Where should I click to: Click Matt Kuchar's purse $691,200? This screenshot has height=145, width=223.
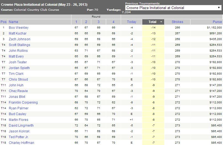(x=216, y=33)
